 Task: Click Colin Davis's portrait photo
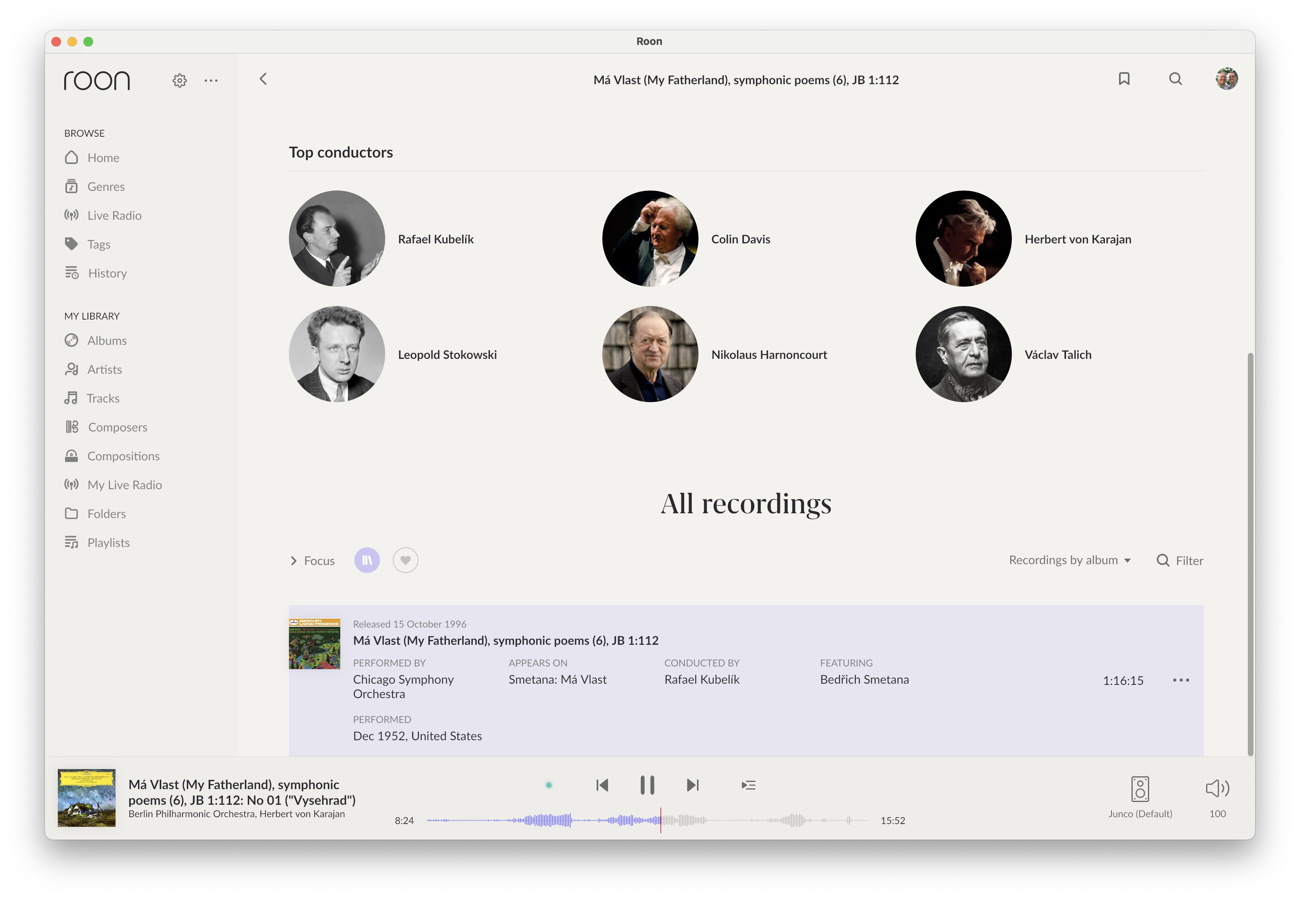[650, 238]
